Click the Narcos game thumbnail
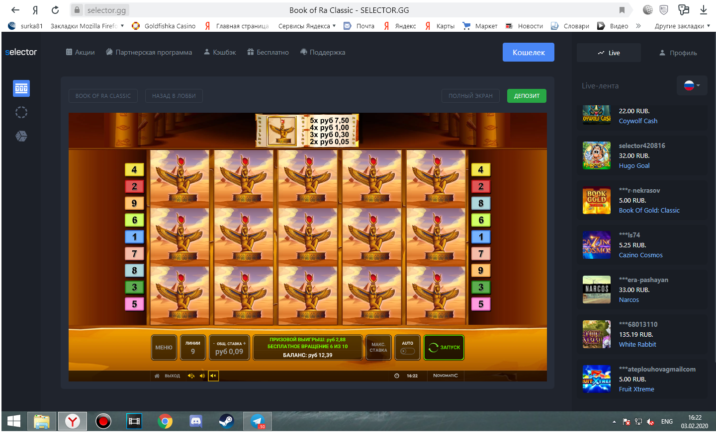The width and height of the screenshot is (716, 447). point(597,290)
